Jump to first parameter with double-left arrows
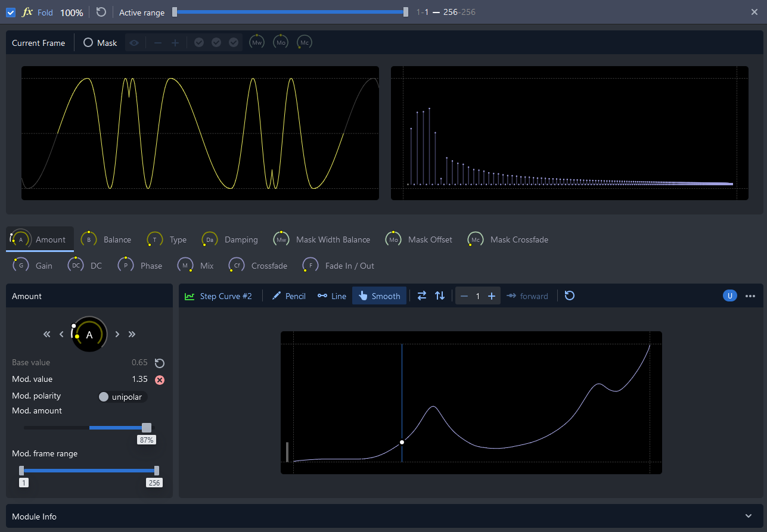Image resolution: width=767 pixels, height=532 pixels. click(x=47, y=334)
